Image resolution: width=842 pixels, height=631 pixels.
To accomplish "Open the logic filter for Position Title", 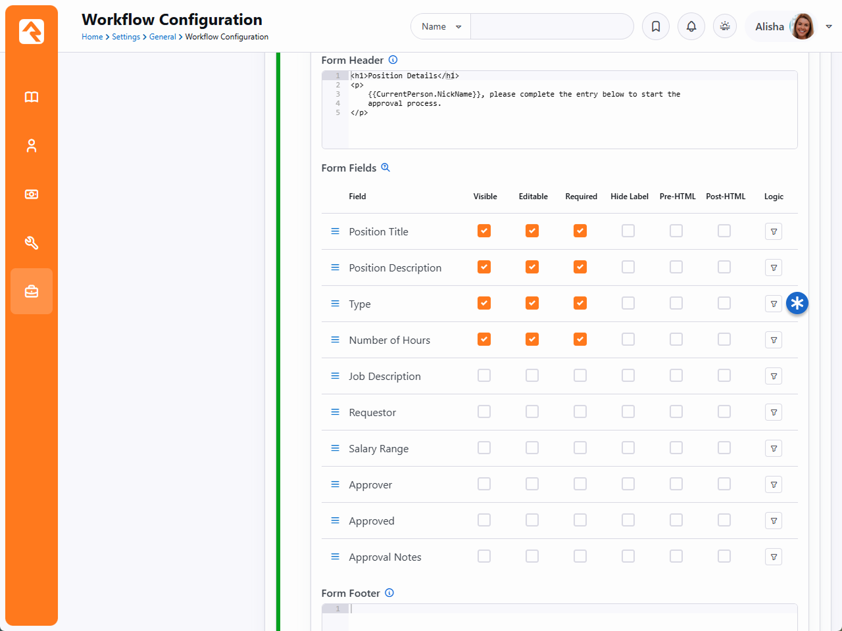I will (774, 231).
